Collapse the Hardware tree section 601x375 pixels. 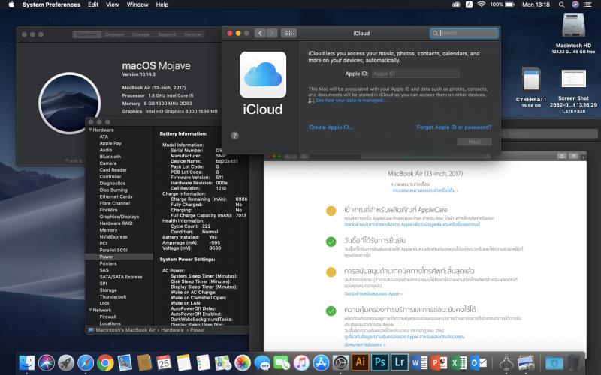[x=89, y=130]
